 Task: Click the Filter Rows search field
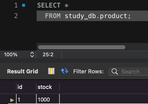coord(128,72)
